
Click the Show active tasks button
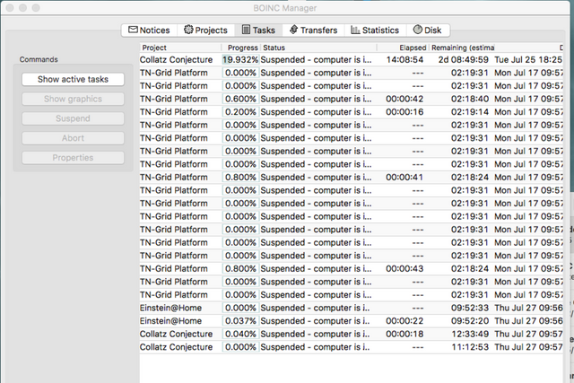pos(73,80)
